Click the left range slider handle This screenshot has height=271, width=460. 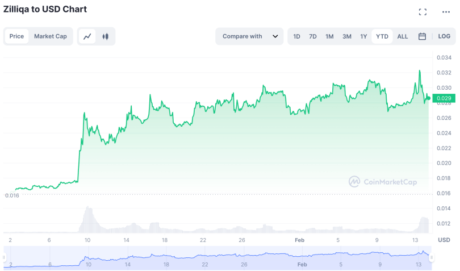[4, 257]
